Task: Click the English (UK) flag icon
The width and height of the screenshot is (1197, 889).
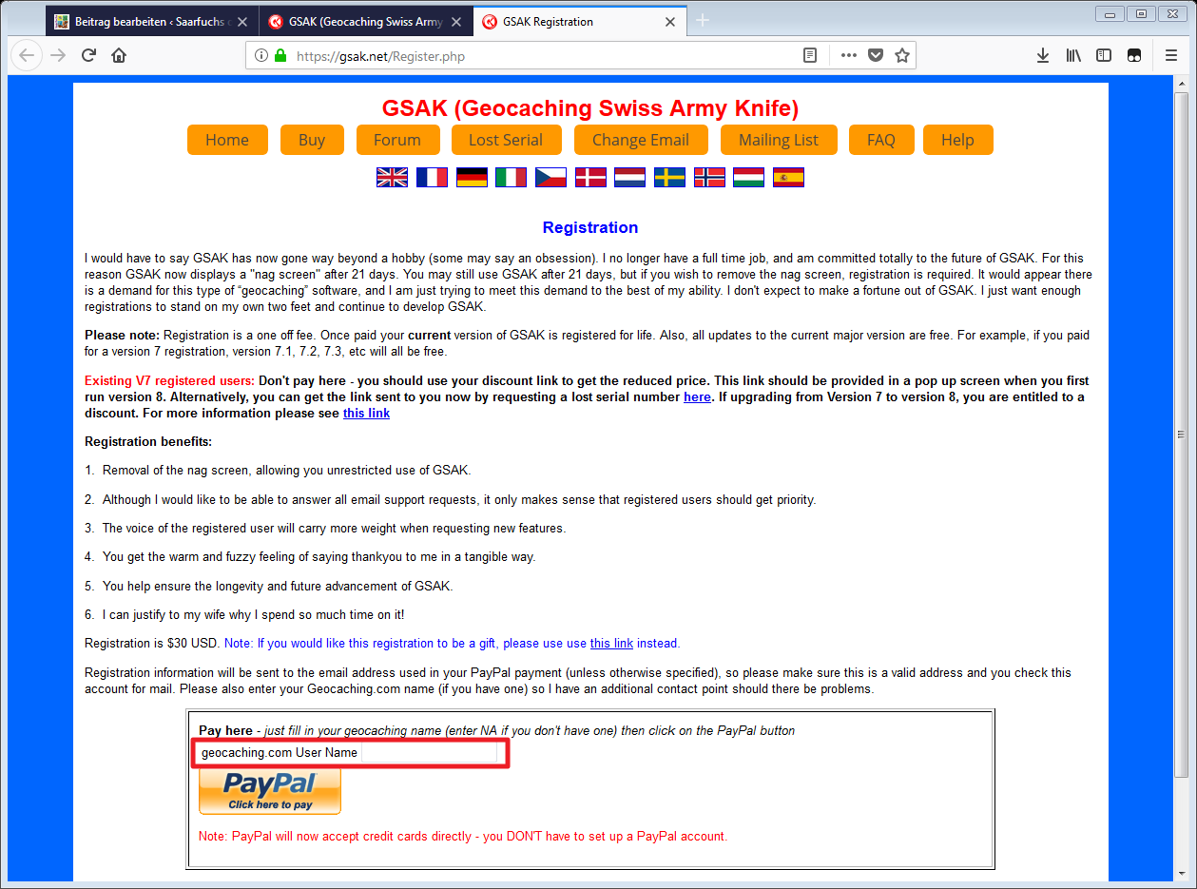Action: click(392, 177)
